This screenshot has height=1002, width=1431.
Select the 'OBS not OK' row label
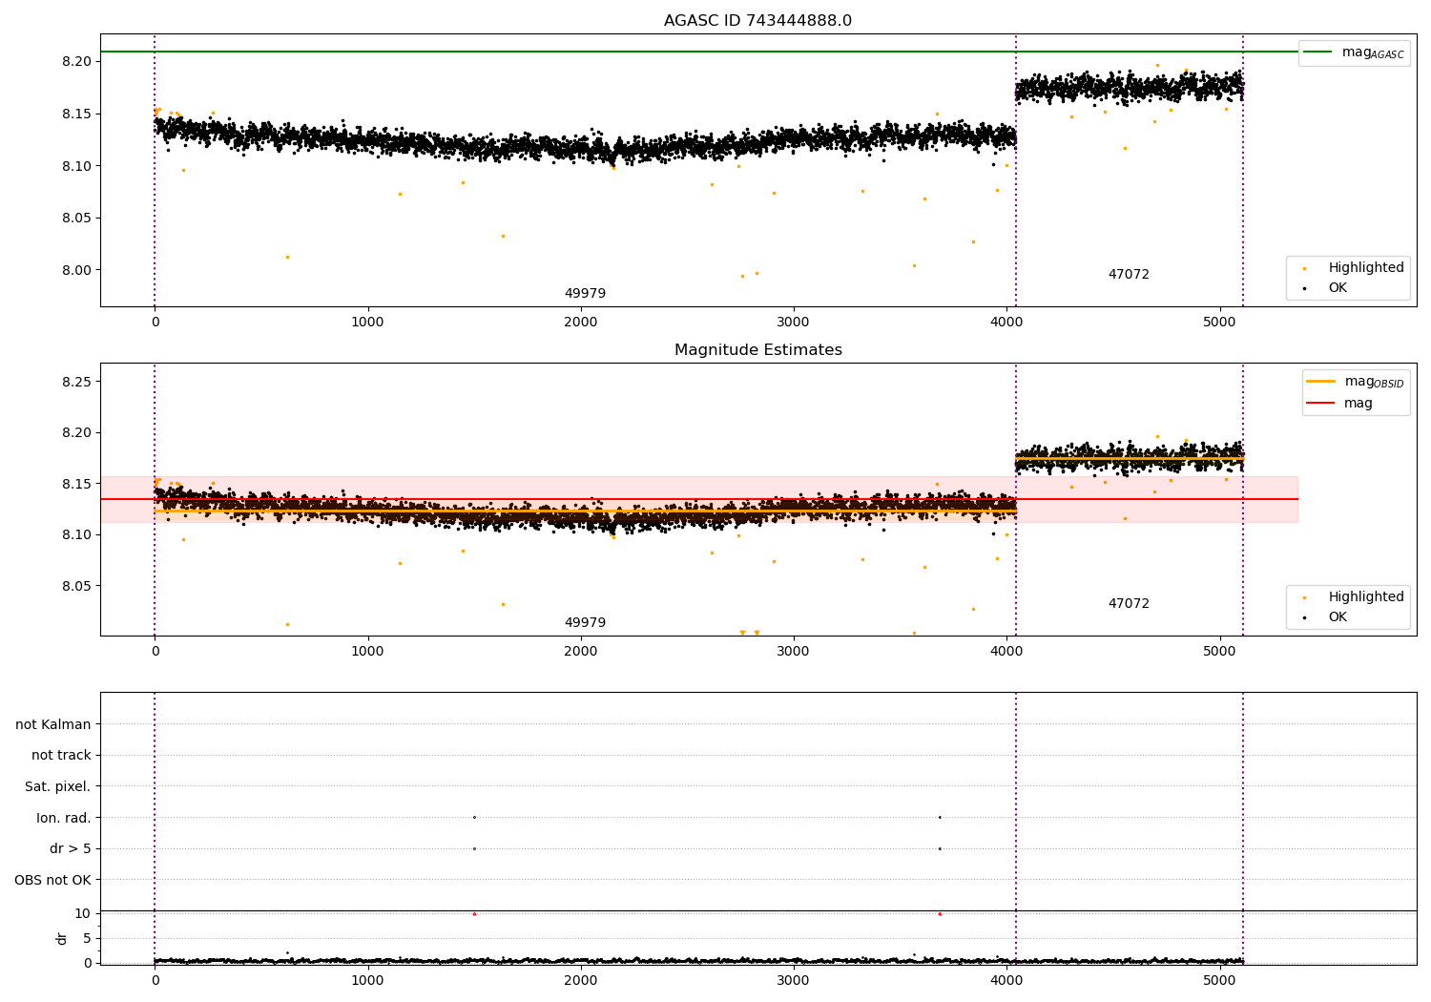pos(52,880)
